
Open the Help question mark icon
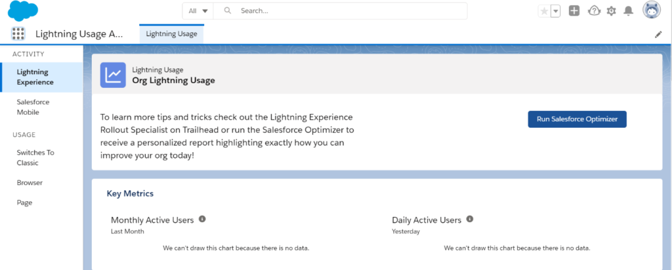(594, 11)
